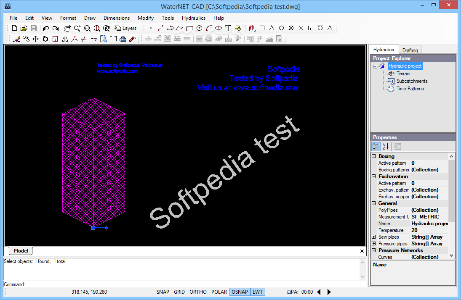Collapse the General property group
The width and height of the screenshot is (461, 300).
tap(374, 203)
